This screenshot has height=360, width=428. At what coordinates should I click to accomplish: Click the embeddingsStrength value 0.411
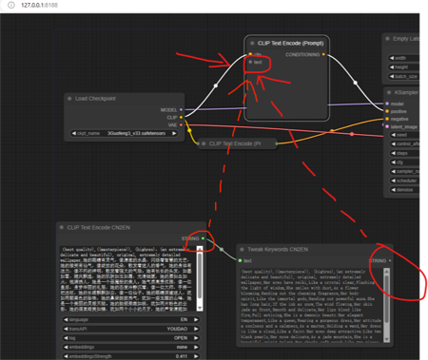pos(181,356)
